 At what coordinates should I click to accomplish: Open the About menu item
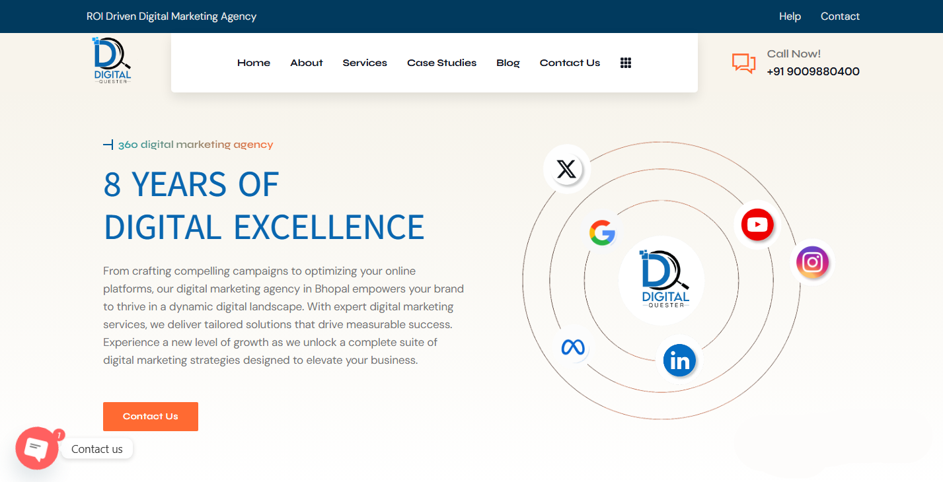pos(307,63)
